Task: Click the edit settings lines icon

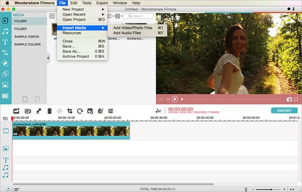Action: click(111, 111)
